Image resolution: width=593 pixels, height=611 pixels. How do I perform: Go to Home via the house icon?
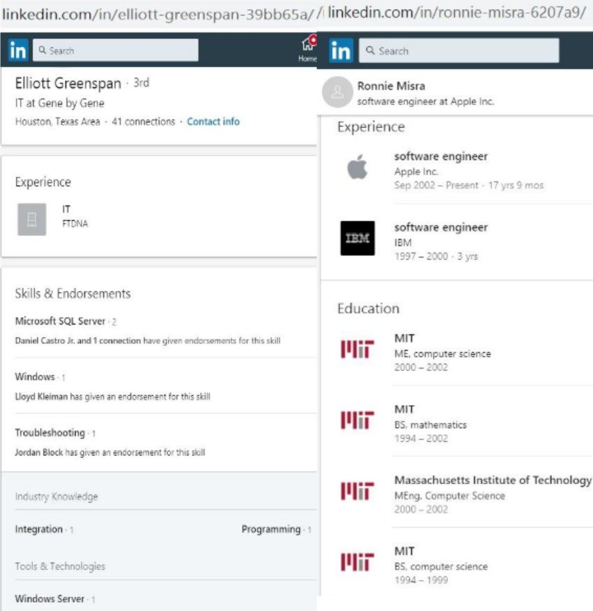pyautogui.click(x=309, y=48)
